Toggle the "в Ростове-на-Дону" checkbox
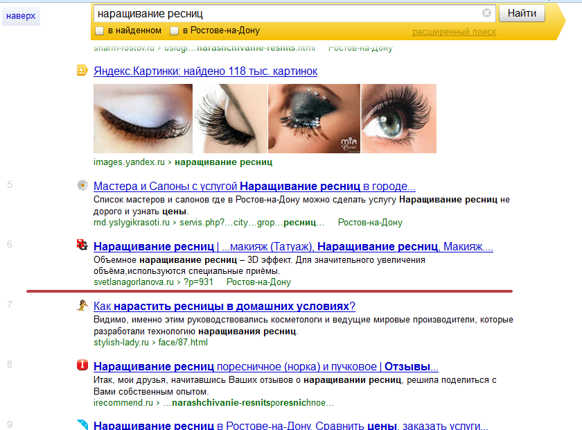Viewport: 582px width, 430px height. pyautogui.click(x=175, y=31)
